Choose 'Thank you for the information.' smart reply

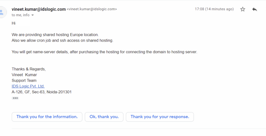pyautogui.click(x=47, y=117)
